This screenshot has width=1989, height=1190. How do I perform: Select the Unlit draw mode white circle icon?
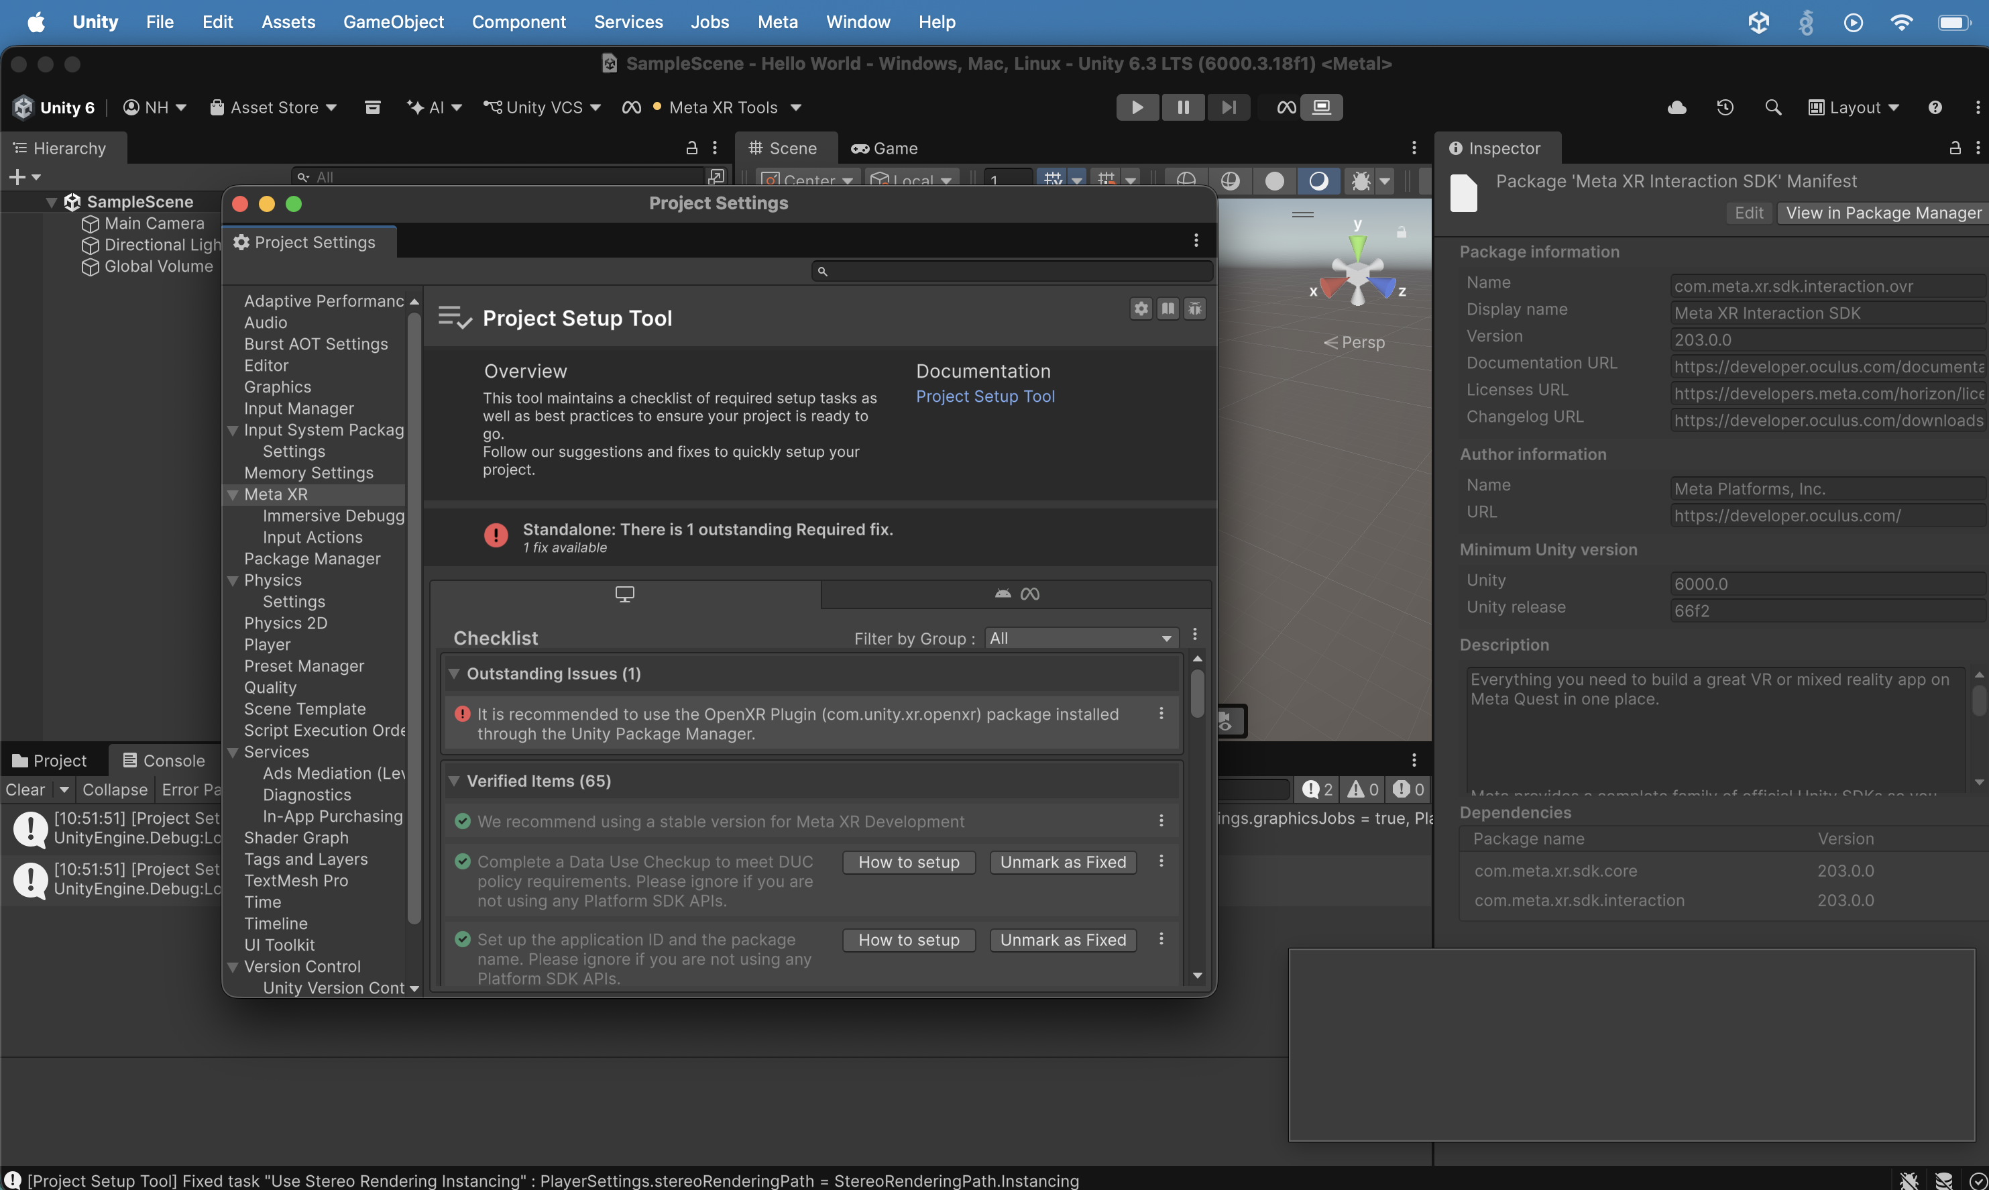[x=1274, y=180]
